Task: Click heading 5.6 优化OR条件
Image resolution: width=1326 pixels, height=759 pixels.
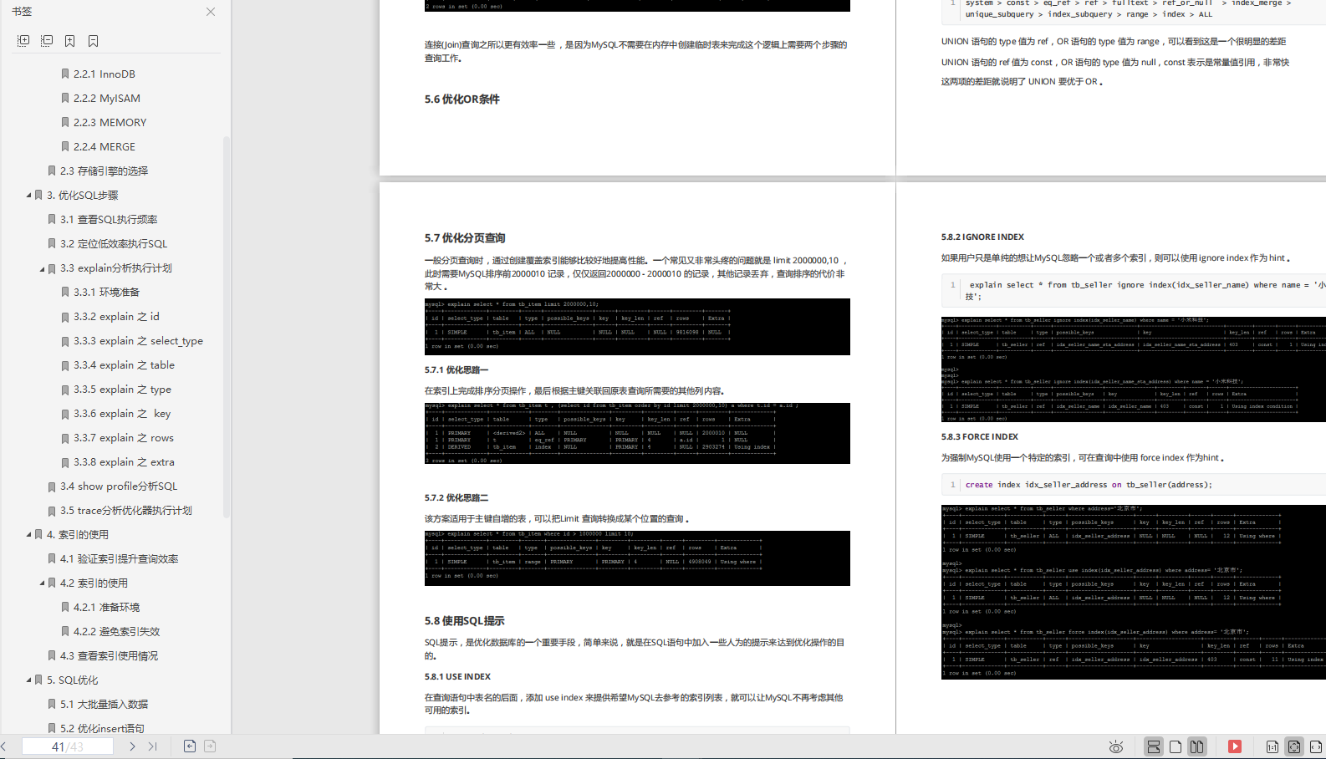Action: [x=462, y=99]
